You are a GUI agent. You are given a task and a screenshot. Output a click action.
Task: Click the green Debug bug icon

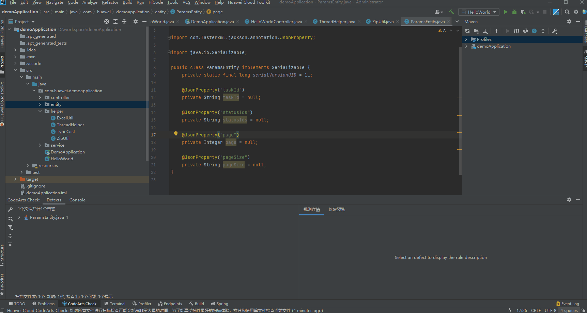pyautogui.click(x=514, y=12)
